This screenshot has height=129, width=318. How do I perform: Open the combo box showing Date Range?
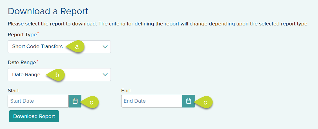coord(26,74)
